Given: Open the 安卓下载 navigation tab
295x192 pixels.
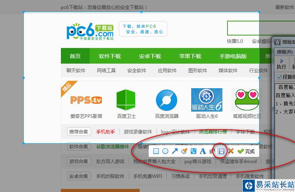Looking at the screenshot, I should [x=150, y=56].
